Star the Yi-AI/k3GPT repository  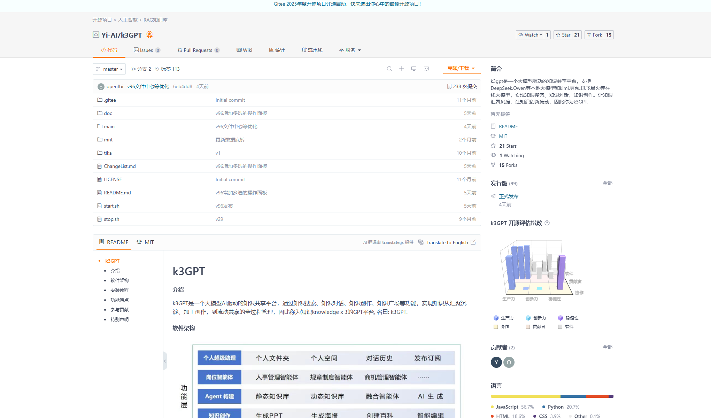click(563, 34)
